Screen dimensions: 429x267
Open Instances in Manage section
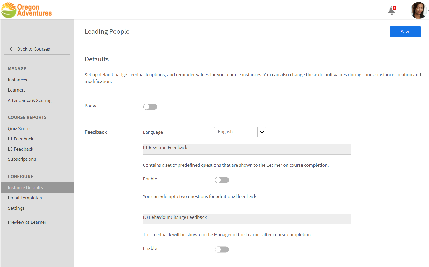tap(17, 80)
